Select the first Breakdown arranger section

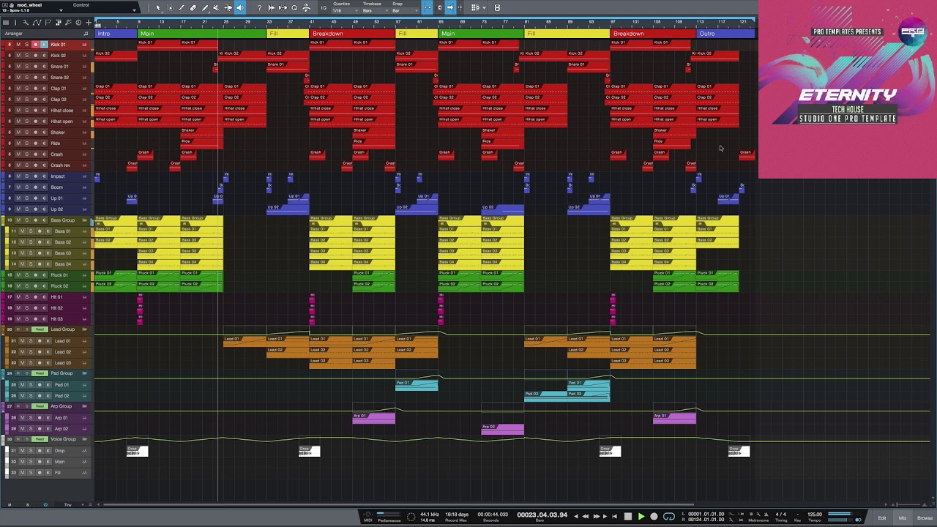tap(352, 34)
